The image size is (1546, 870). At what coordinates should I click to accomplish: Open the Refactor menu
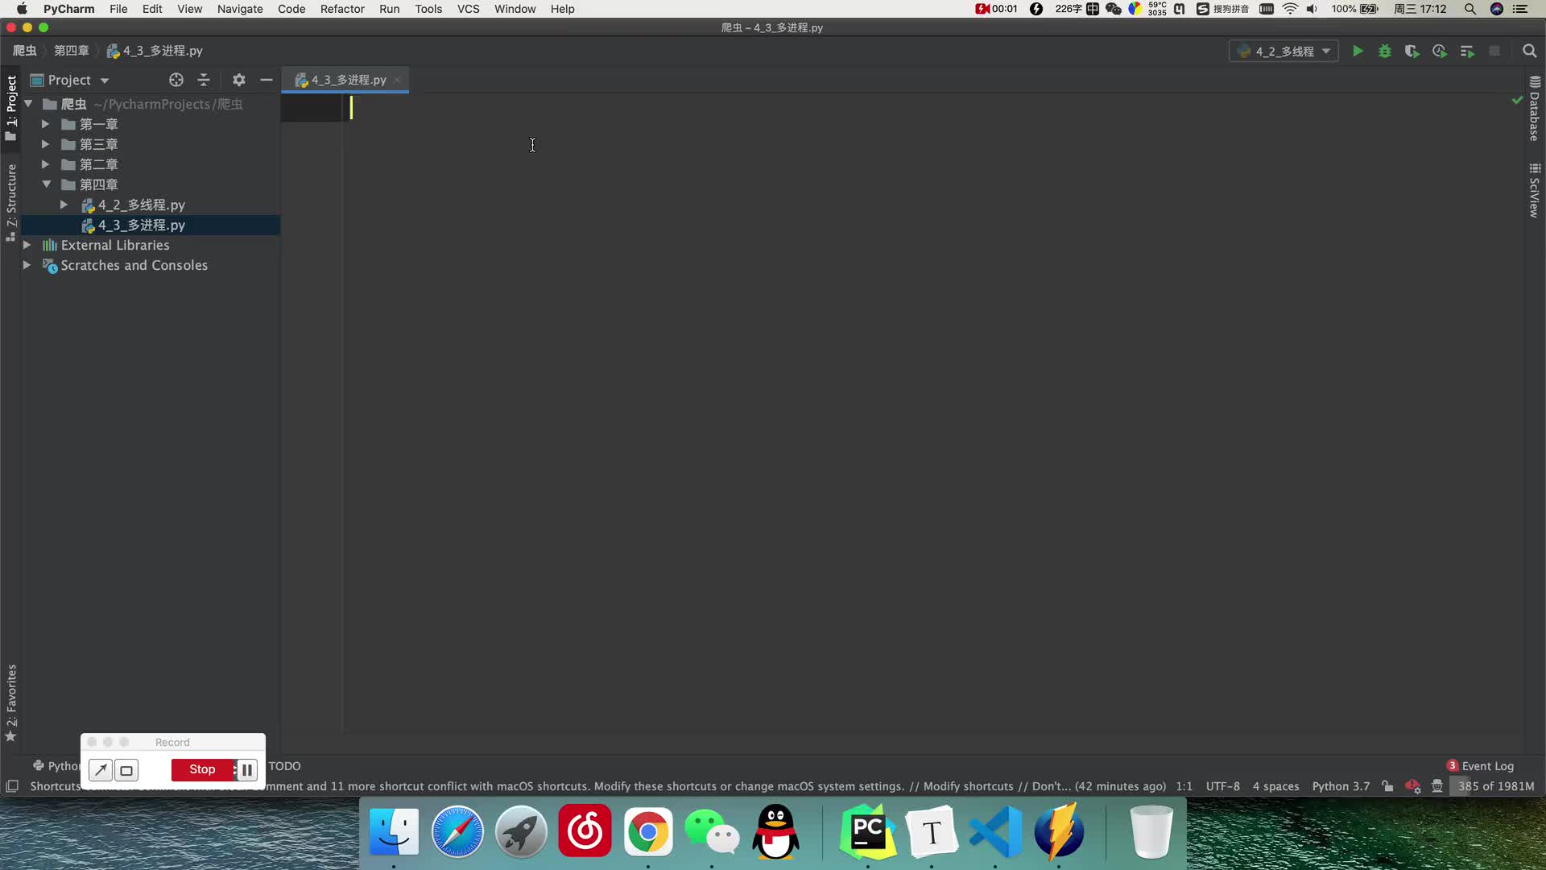(342, 9)
